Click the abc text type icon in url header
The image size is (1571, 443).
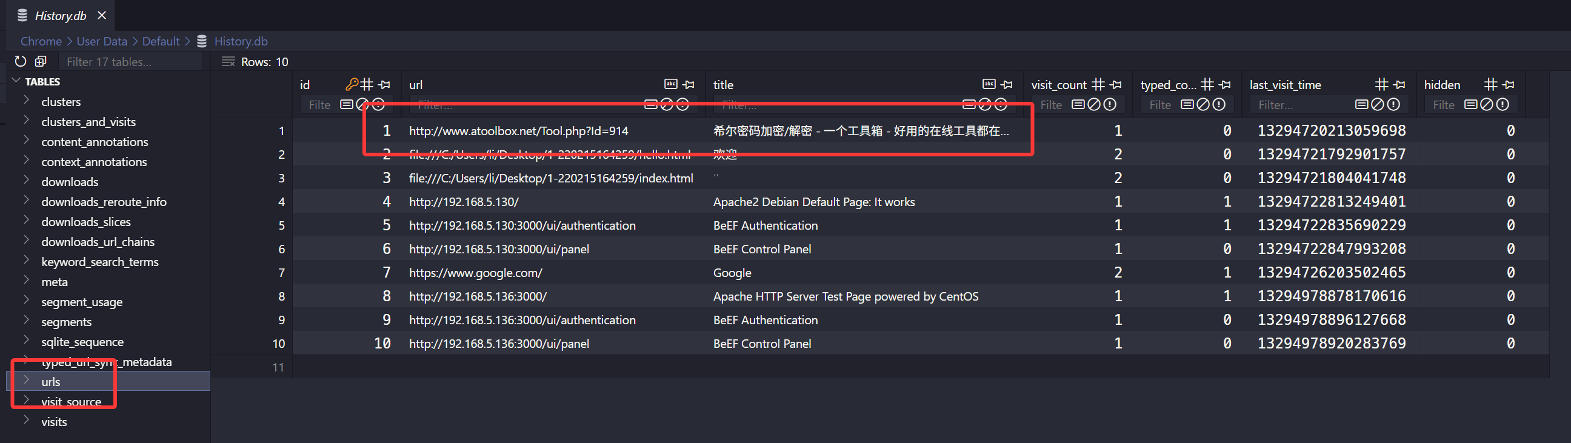coord(670,84)
